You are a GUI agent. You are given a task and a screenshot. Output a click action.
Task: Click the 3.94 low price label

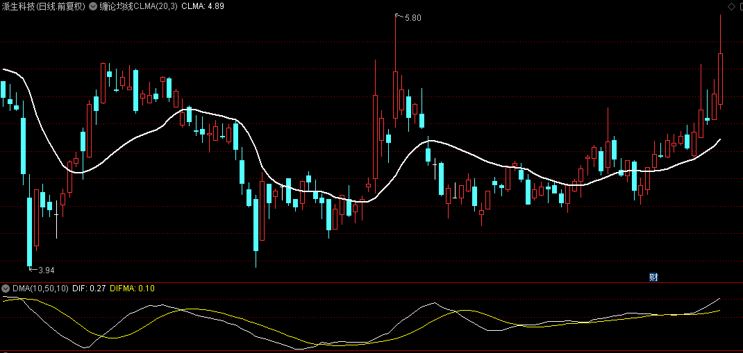pyautogui.click(x=47, y=270)
